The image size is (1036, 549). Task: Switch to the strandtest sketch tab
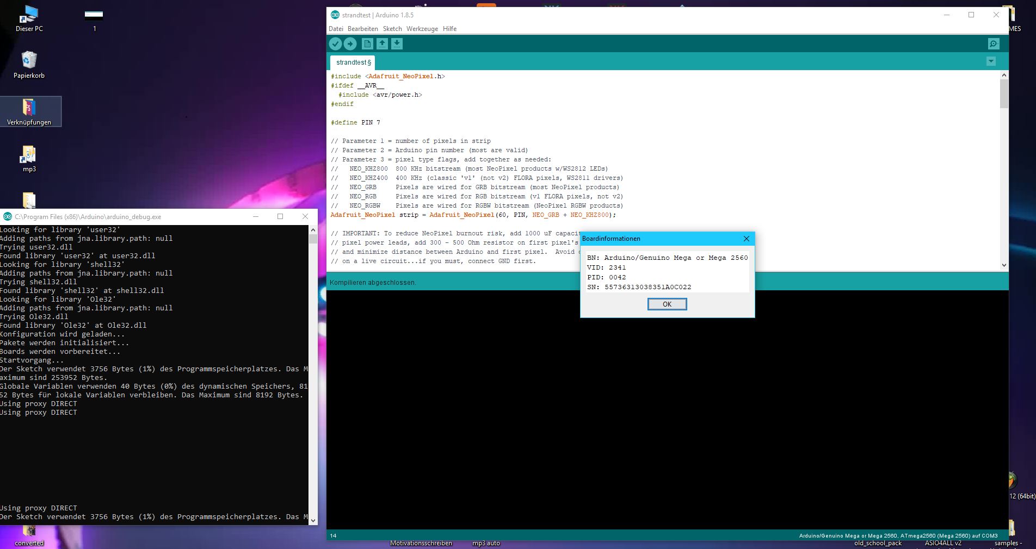click(353, 63)
